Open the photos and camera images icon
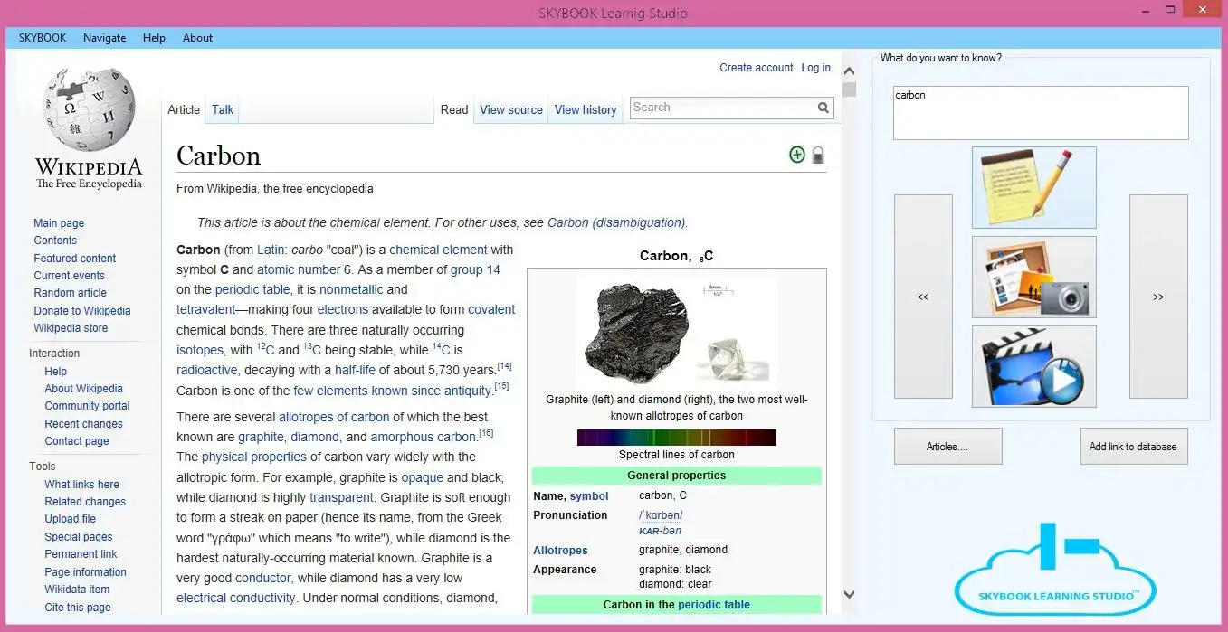1228x632 pixels. pyautogui.click(x=1033, y=277)
